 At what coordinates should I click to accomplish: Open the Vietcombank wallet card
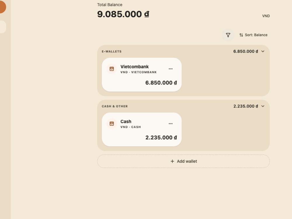(x=142, y=75)
